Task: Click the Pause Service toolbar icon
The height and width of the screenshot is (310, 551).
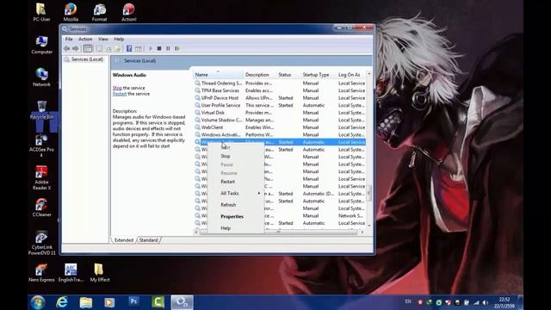Action: [168, 48]
